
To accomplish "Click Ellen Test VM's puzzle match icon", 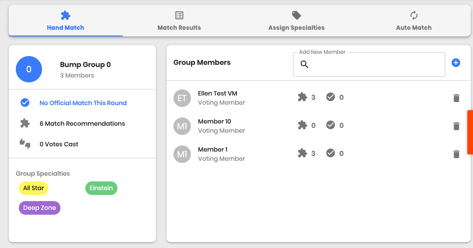I will [302, 97].
